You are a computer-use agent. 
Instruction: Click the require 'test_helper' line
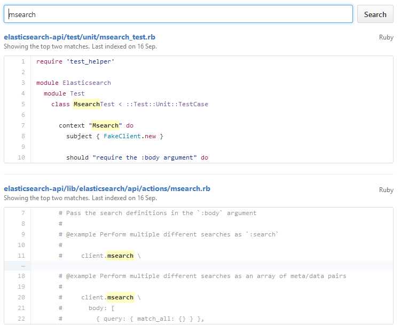point(75,61)
